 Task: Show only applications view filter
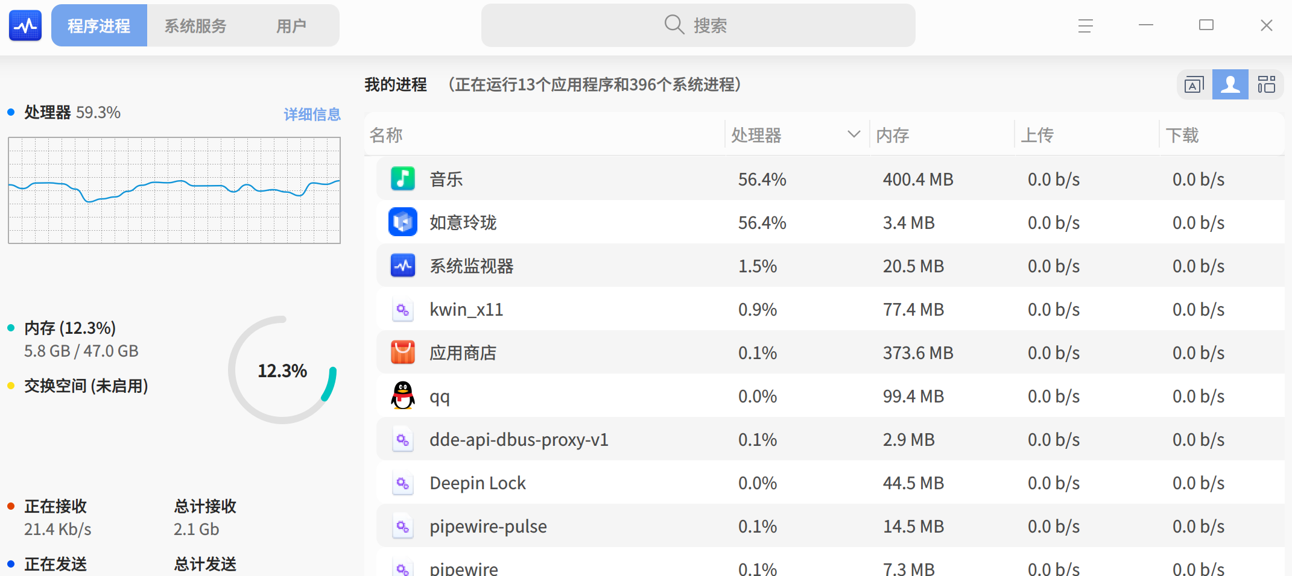click(1194, 85)
